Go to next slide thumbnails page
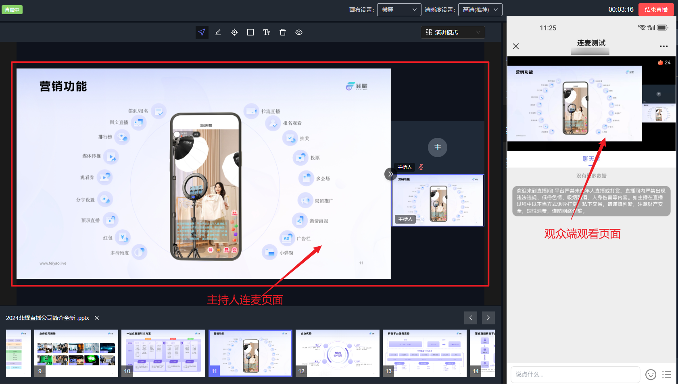This screenshot has width=678, height=384. 488,318
